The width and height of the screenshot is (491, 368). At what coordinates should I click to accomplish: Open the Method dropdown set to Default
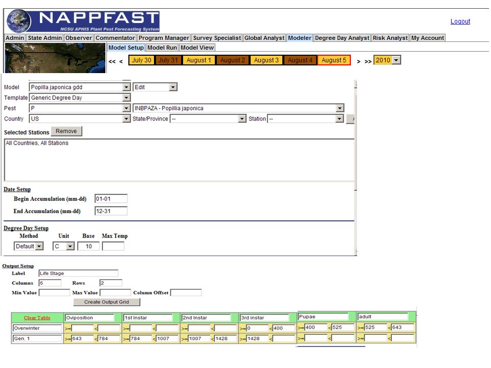29,246
